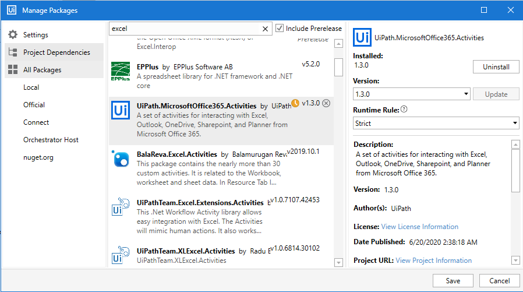Click the description panel scrollbar thumb

[515, 170]
